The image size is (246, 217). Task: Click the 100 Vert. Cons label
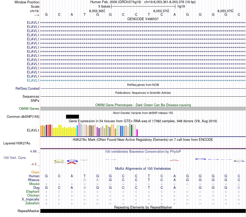point(15,158)
